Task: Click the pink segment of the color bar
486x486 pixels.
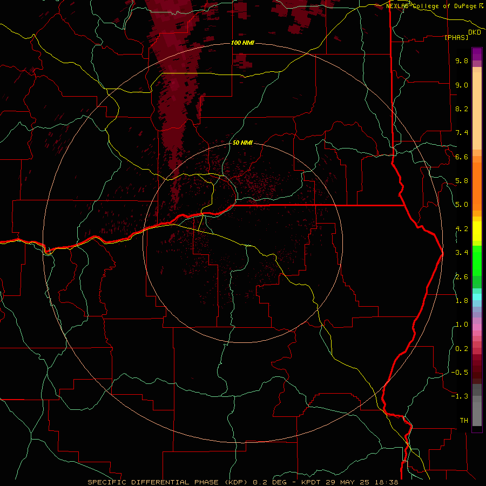Action: [477, 327]
